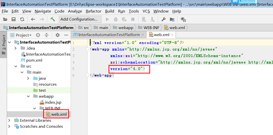This screenshot has width=273, height=135.
Task: Click main in the breadcrumb bar
Action: 101,28
